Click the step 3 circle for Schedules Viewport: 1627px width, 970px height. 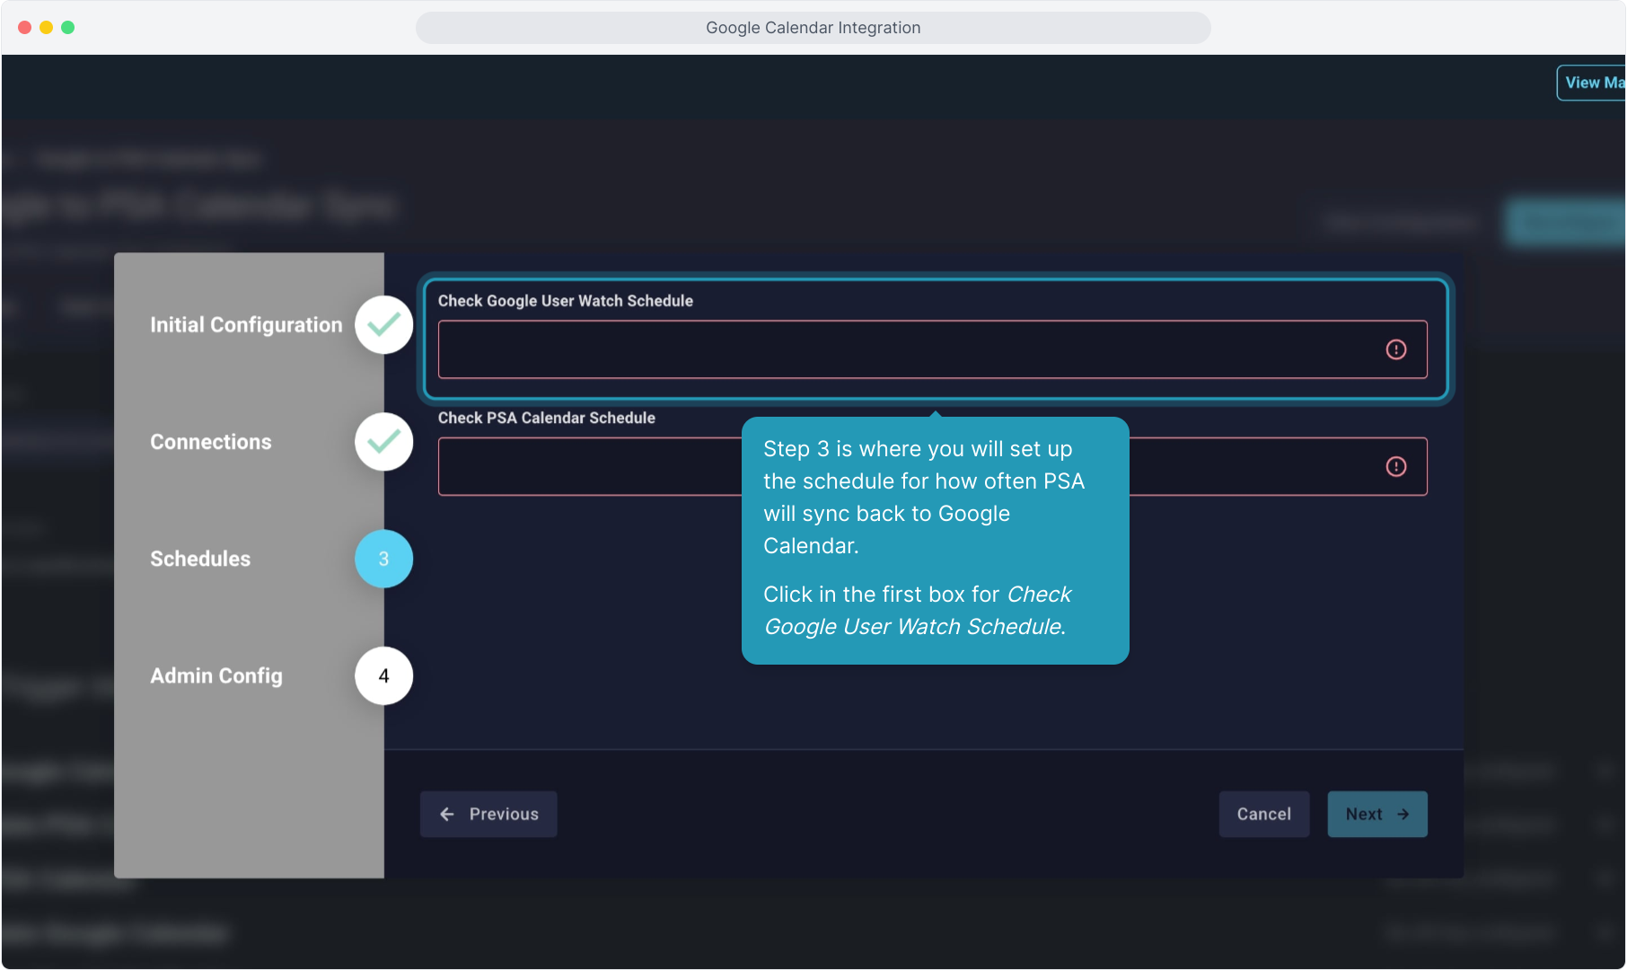pos(383,559)
